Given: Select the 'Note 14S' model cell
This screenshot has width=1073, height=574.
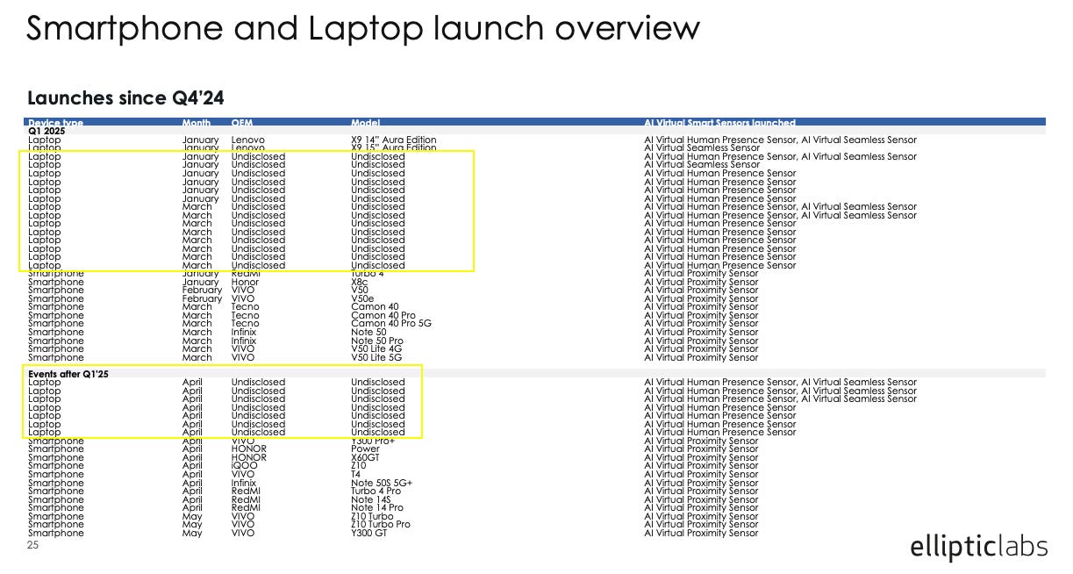Looking at the screenshot, I should pyautogui.click(x=369, y=499).
